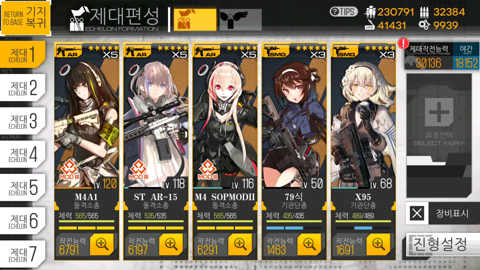The width and height of the screenshot is (480, 270).
Task: Switch to 야간 night effectiveness view
Action: pyautogui.click(x=466, y=56)
